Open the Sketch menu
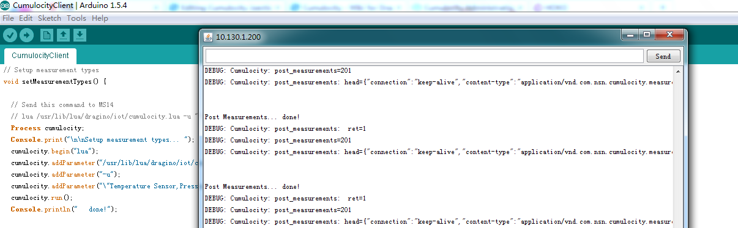This screenshot has height=228, width=738. (x=50, y=18)
